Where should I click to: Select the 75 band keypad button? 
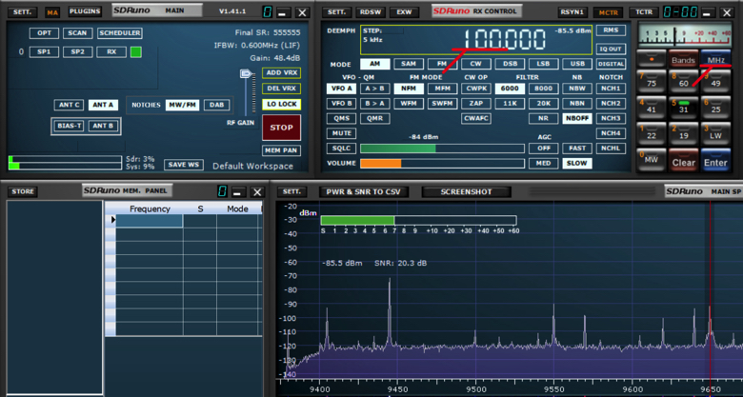(651, 81)
